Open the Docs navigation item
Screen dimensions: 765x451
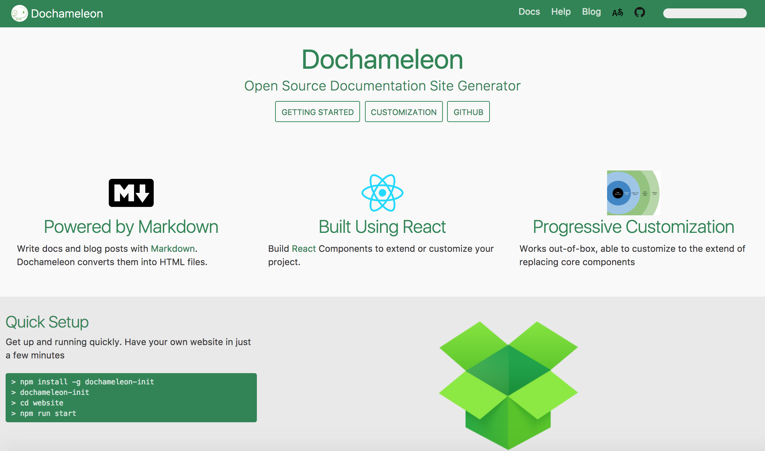pos(529,12)
